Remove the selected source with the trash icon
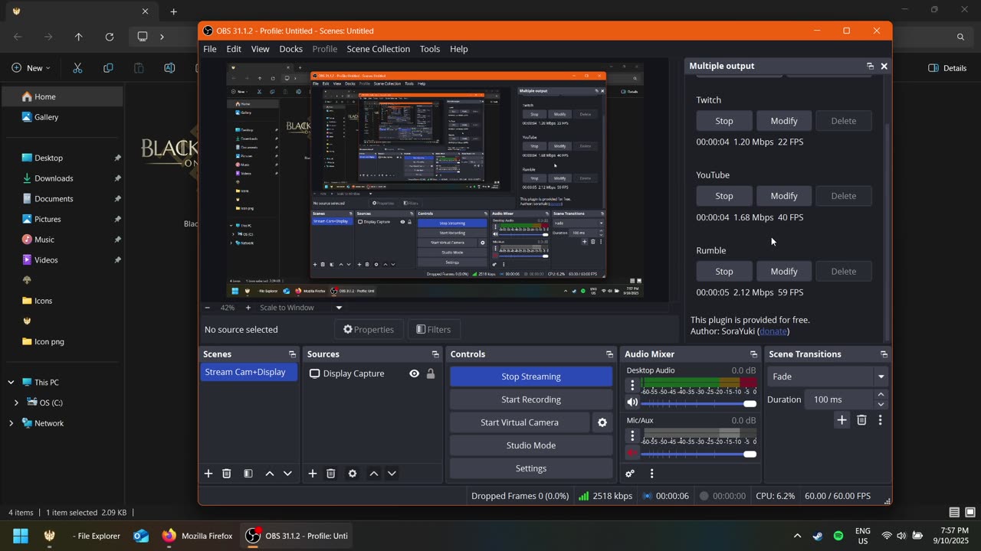 click(331, 474)
